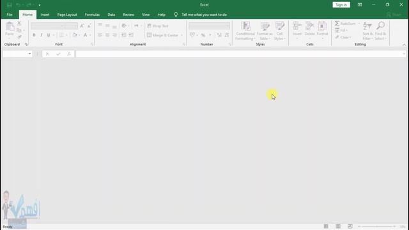
Task: Click the Paste clipboard icon
Action: pyautogui.click(x=10, y=27)
